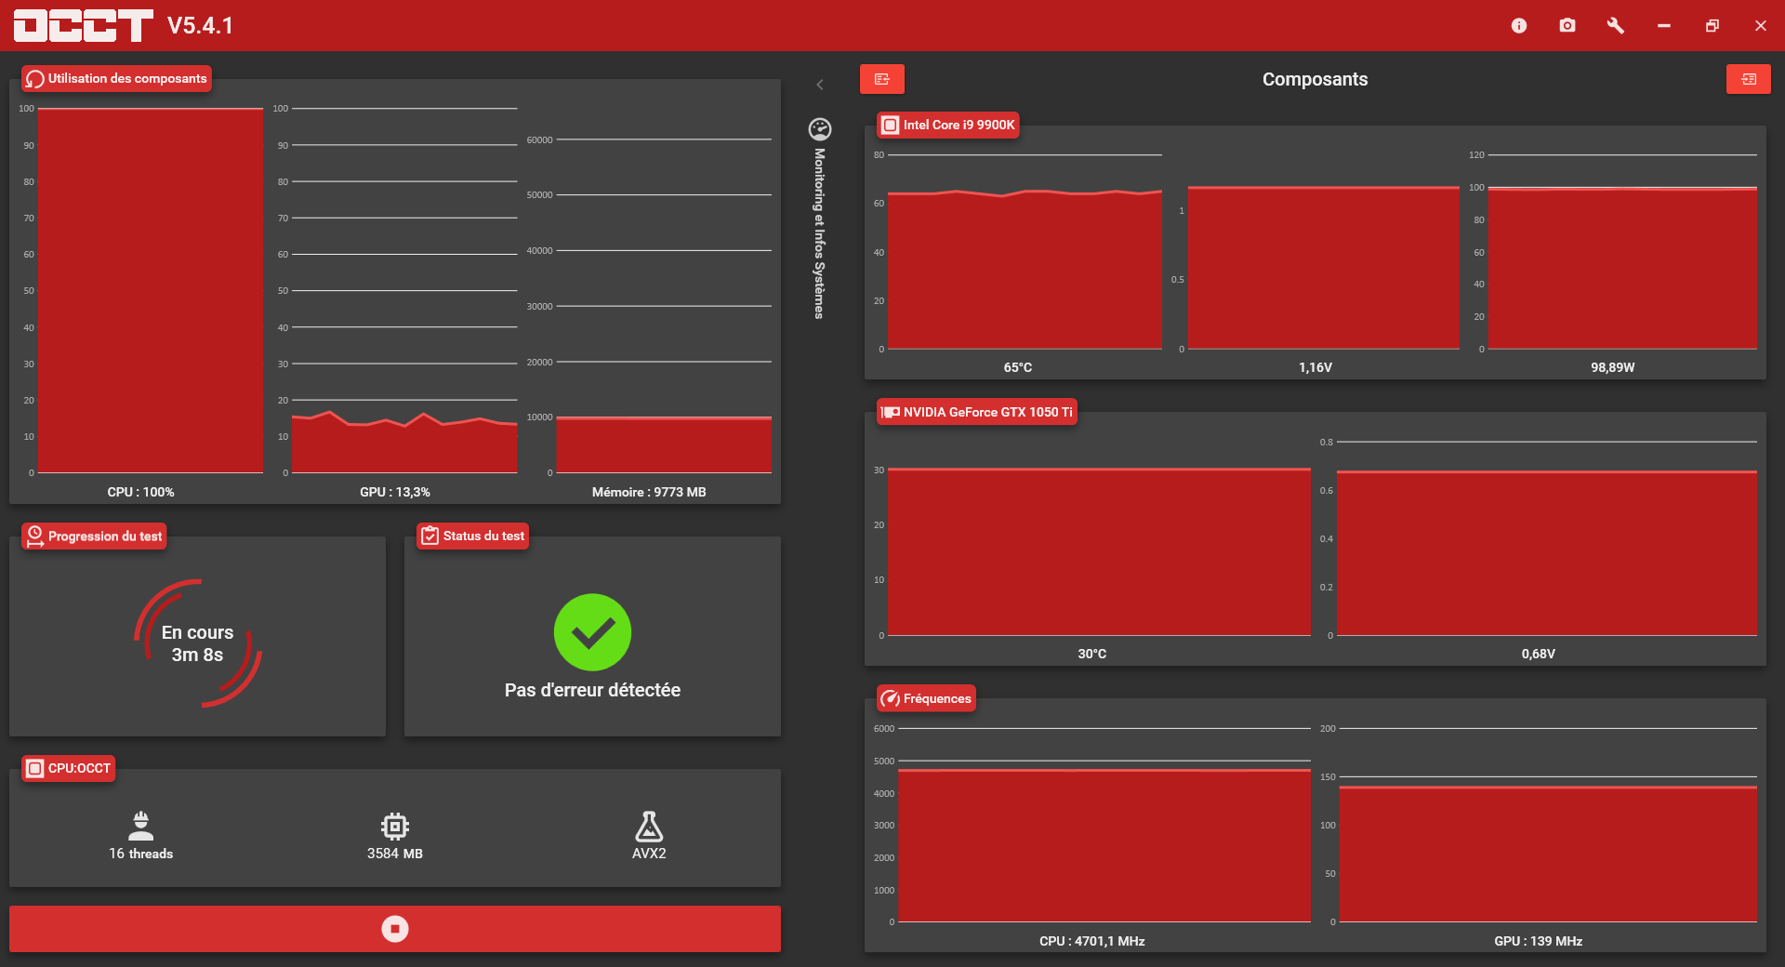Click the 'NVIDIA GeForce GTX 1050 Ti' panel title
This screenshot has height=967, width=1785.
(x=988, y=412)
